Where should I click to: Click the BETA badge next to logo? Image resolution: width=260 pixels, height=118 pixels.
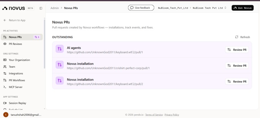(30, 8)
